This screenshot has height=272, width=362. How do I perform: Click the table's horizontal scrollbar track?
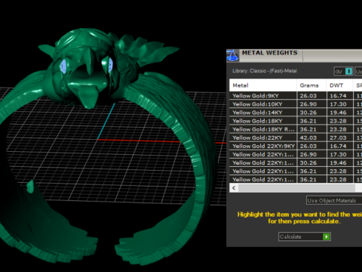point(296,188)
